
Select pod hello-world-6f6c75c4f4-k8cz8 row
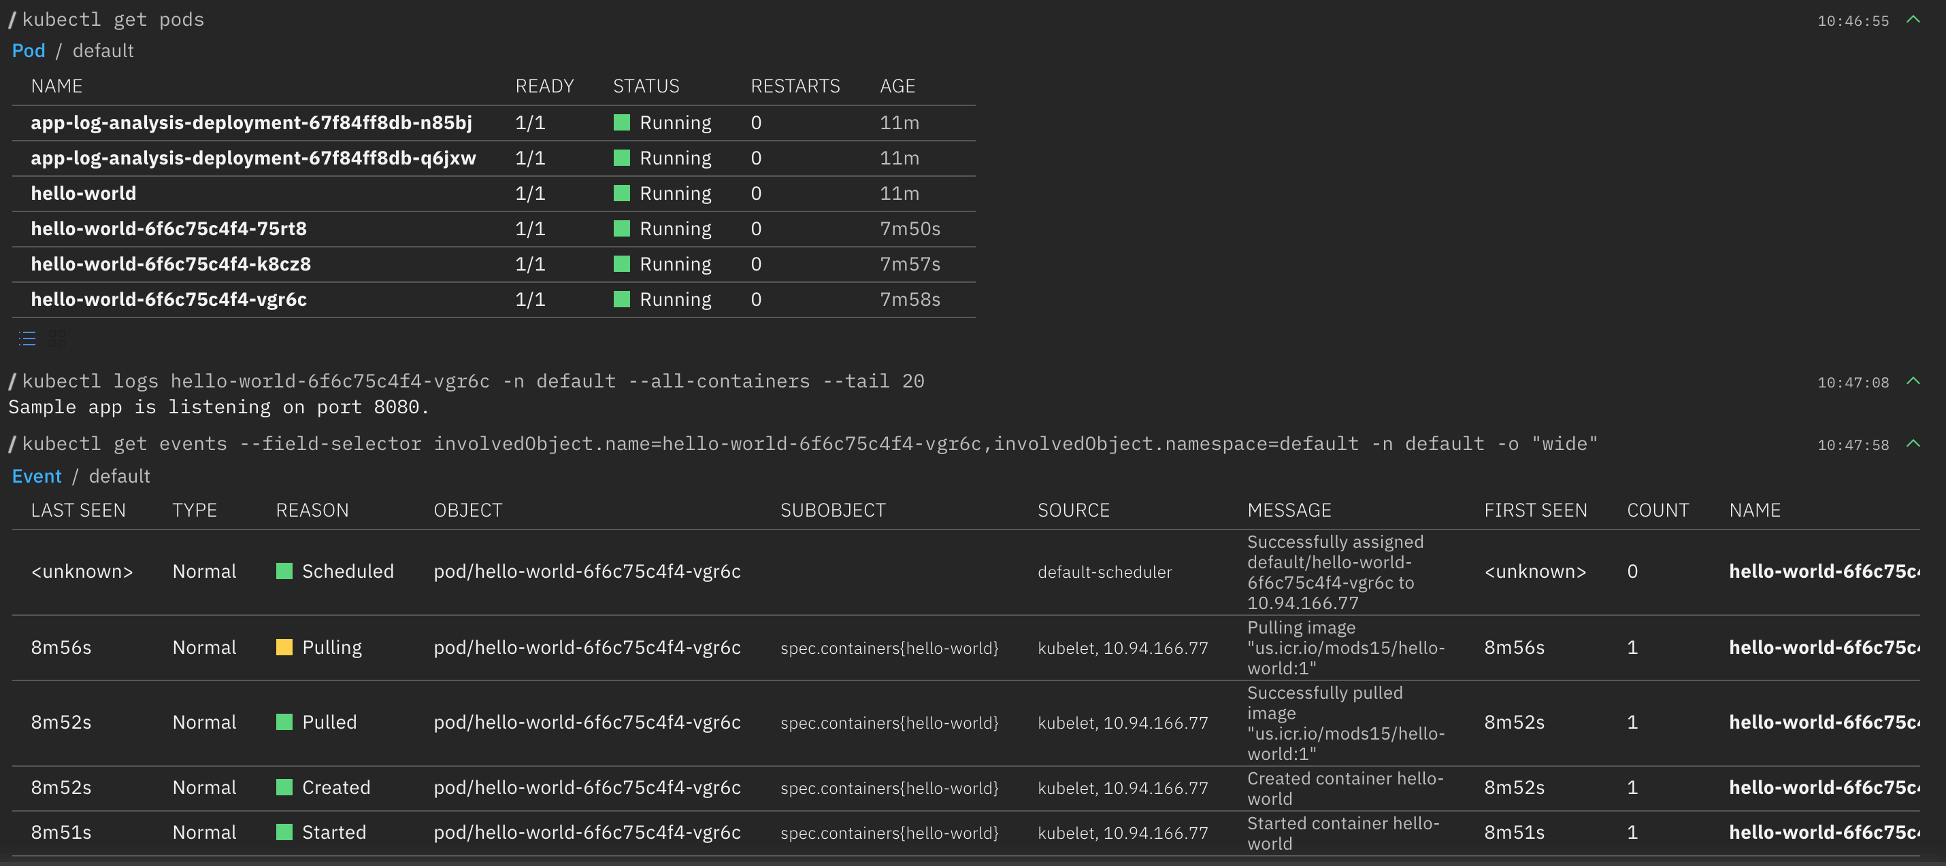pos(171,264)
